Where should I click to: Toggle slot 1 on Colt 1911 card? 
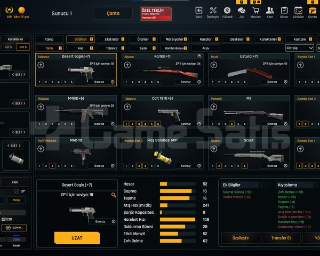click(x=126, y=124)
